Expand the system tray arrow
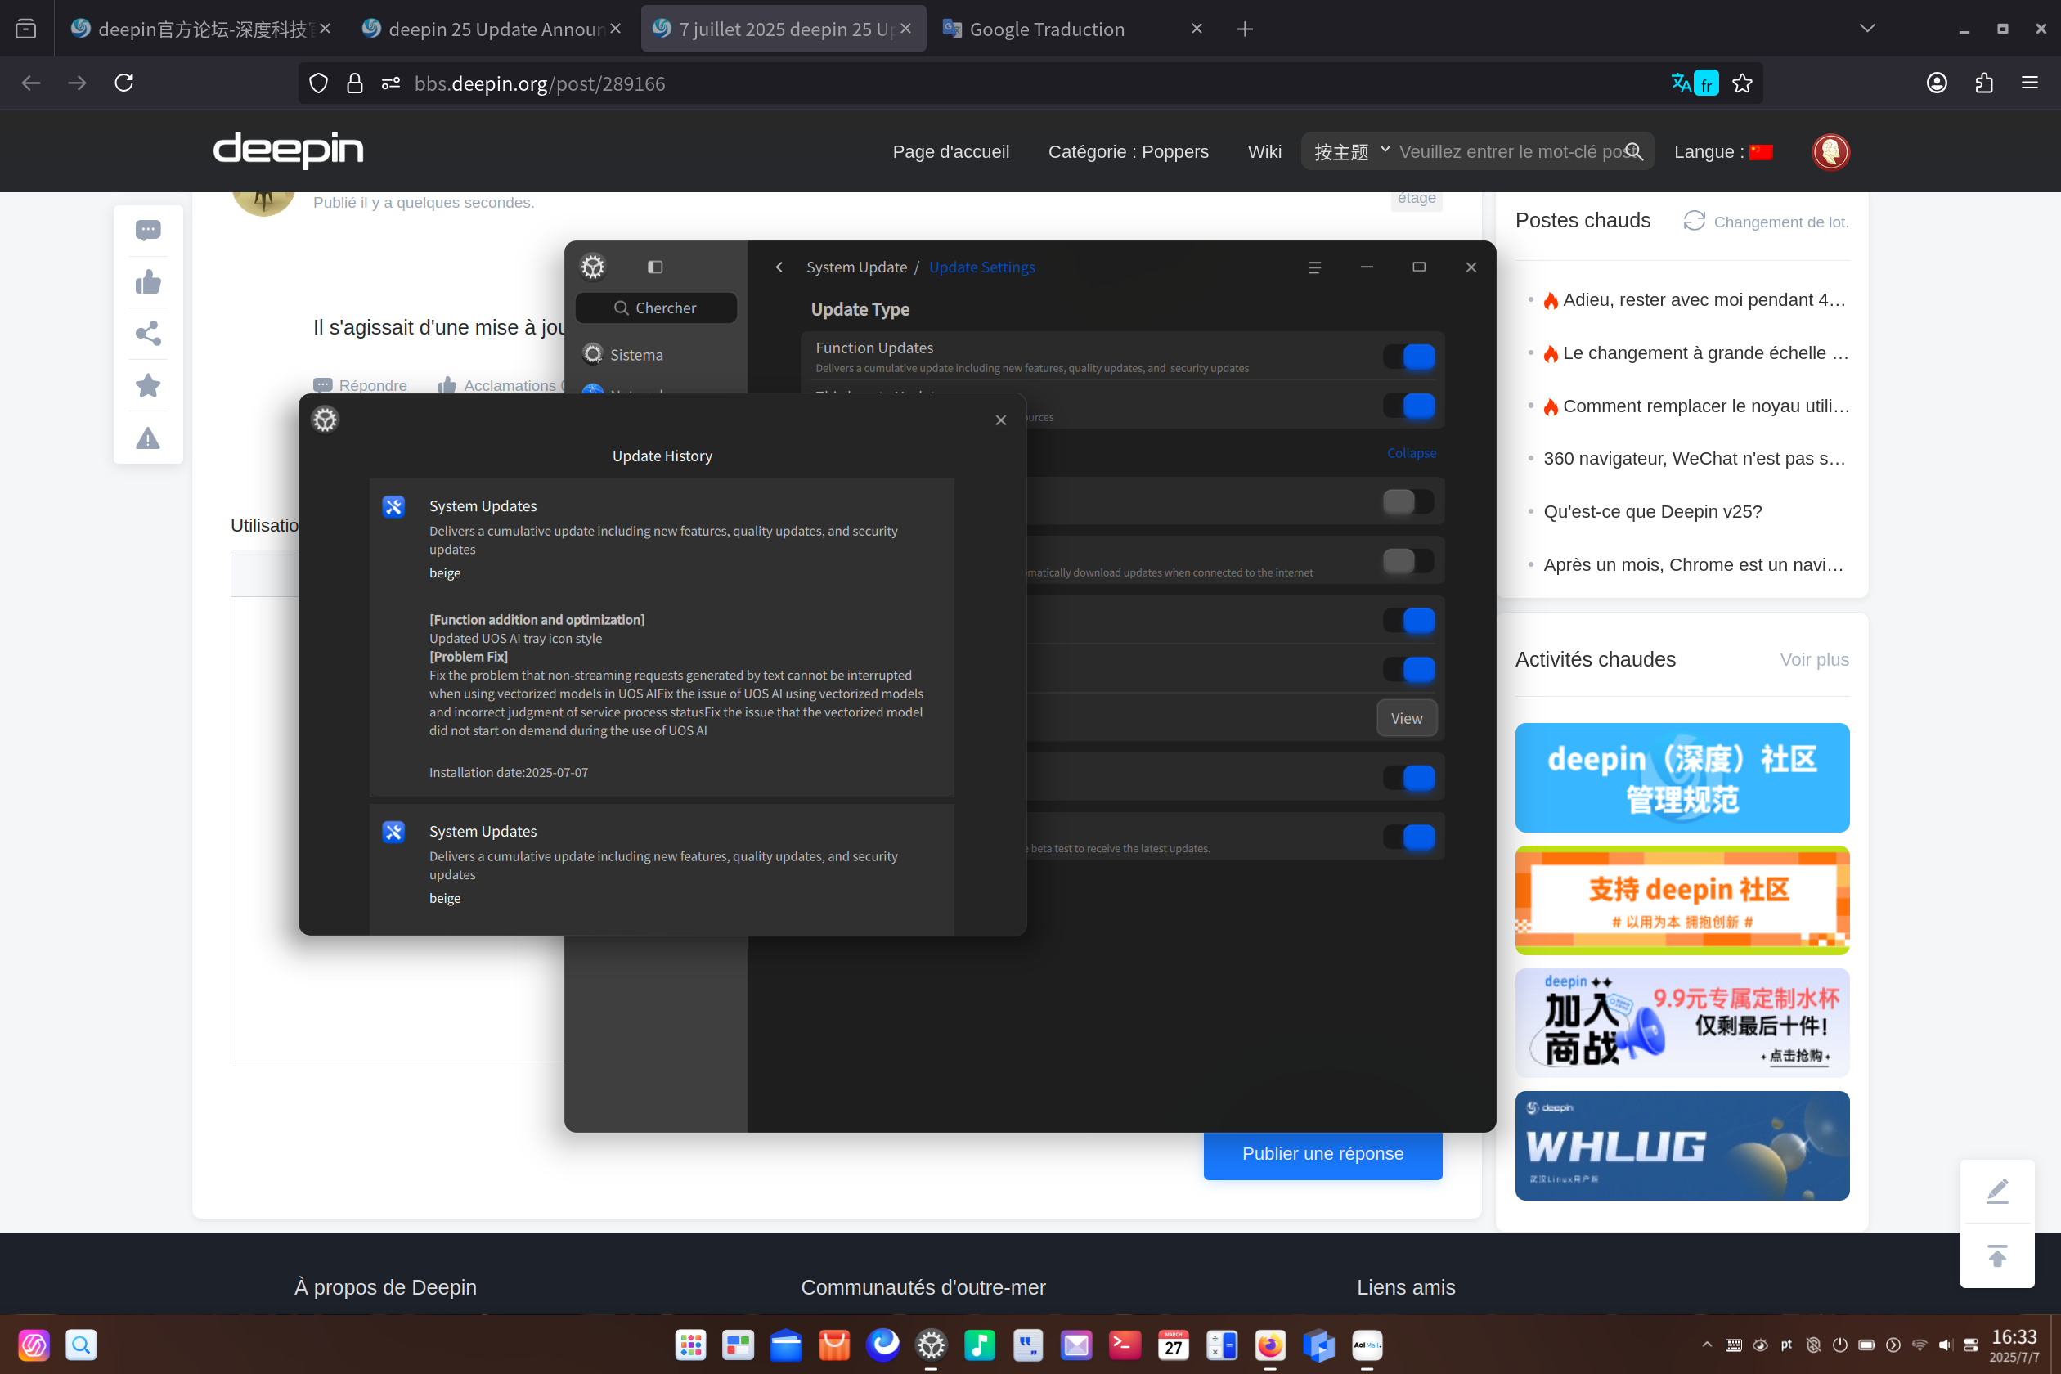2061x1374 pixels. [1706, 1345]
